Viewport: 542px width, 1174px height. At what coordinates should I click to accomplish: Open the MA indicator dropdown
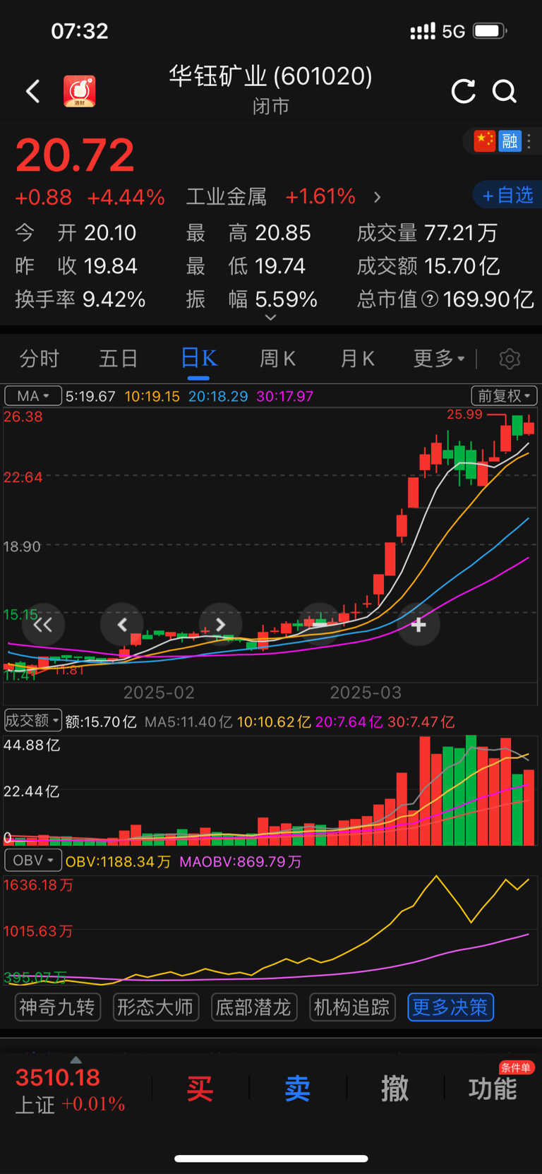[x=33, y=396]
